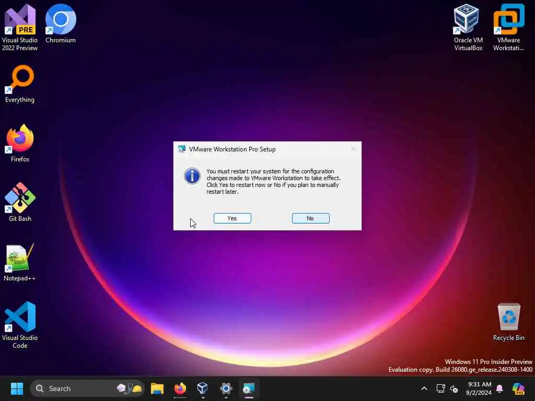Open the Settings gear taskbar icon

(226, 388)
